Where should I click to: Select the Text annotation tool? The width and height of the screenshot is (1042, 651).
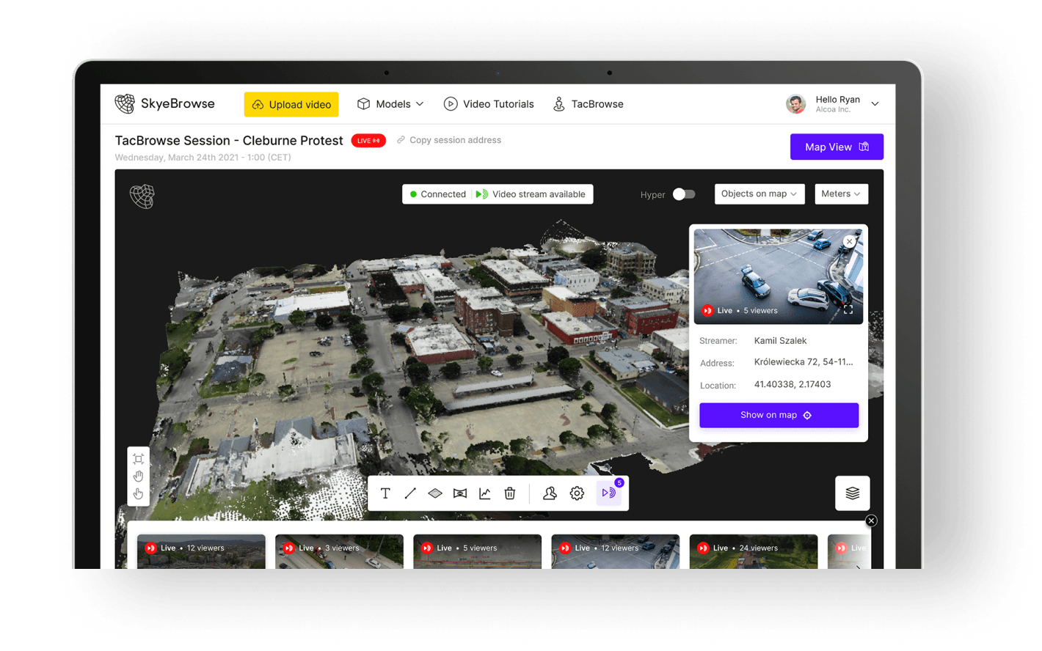tap(385, 493)
